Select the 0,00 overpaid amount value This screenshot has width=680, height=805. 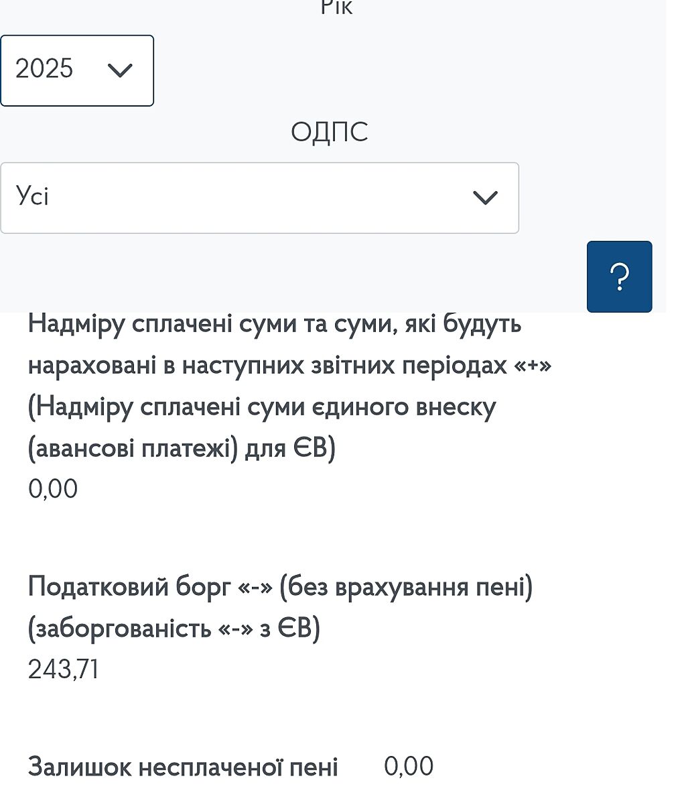click(x=53, y=488)
